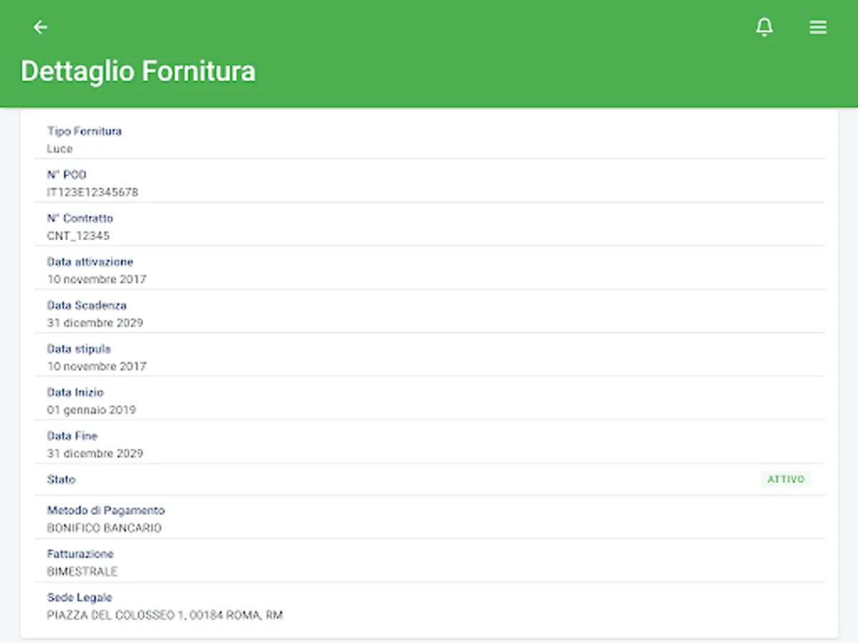Tap the BONIFICO BANCARIO value

[104, 528]
